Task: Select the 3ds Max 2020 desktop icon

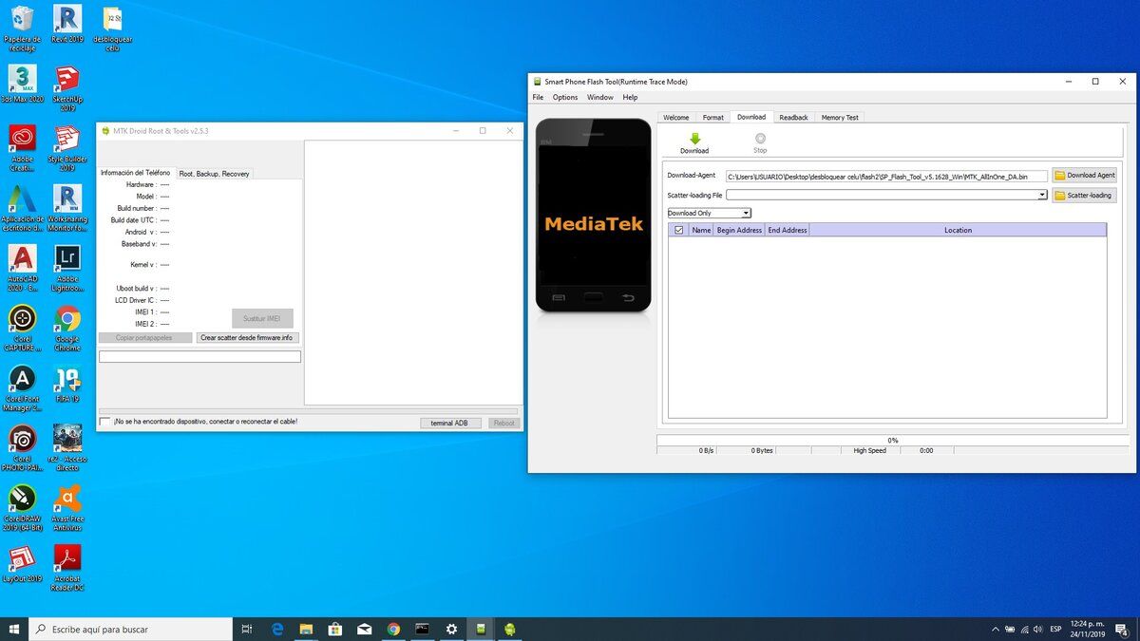Action: click(x=22, y=84)
